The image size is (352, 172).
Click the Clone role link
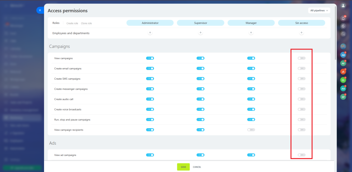pyautogui.click(x=86, y=23)
